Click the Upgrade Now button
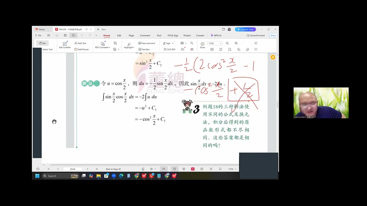The image size is (367, 206). point(245,29)
